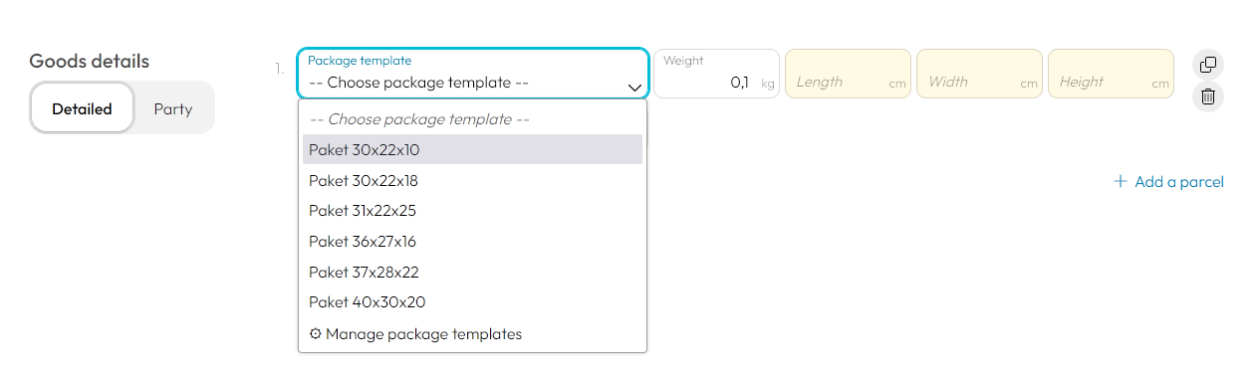Image resolution: width=1254 pixels, height=379 pixels.
Task: Switch to Party goods mode
Action: 173,108
